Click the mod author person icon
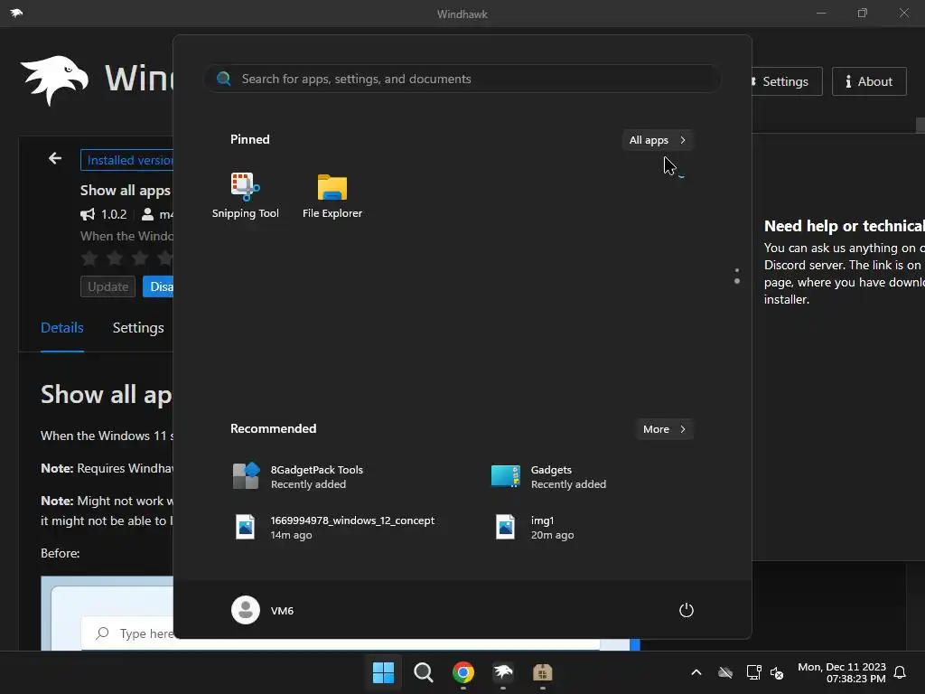This screenshot has height=694, width=925. (x=147, y=214)
